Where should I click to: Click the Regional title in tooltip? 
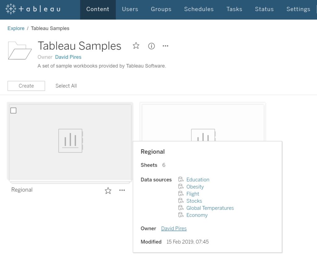(x=153, y=152)
